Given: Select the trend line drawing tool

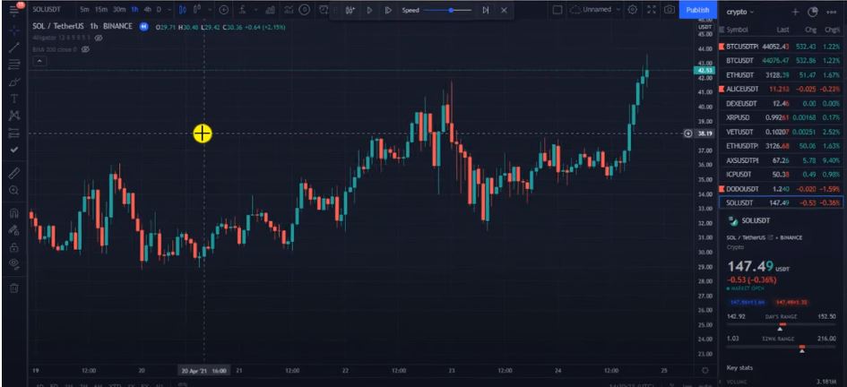Looking at the screenshot, I should tap(14, 47).
